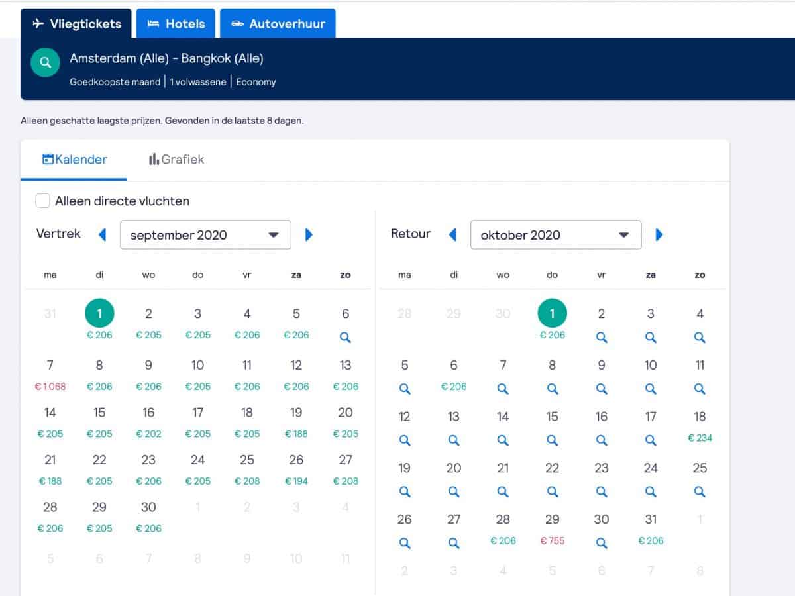The image size is (795, 596).
Task: Click the magnifier under October 4 return
Action: (700, 338)
